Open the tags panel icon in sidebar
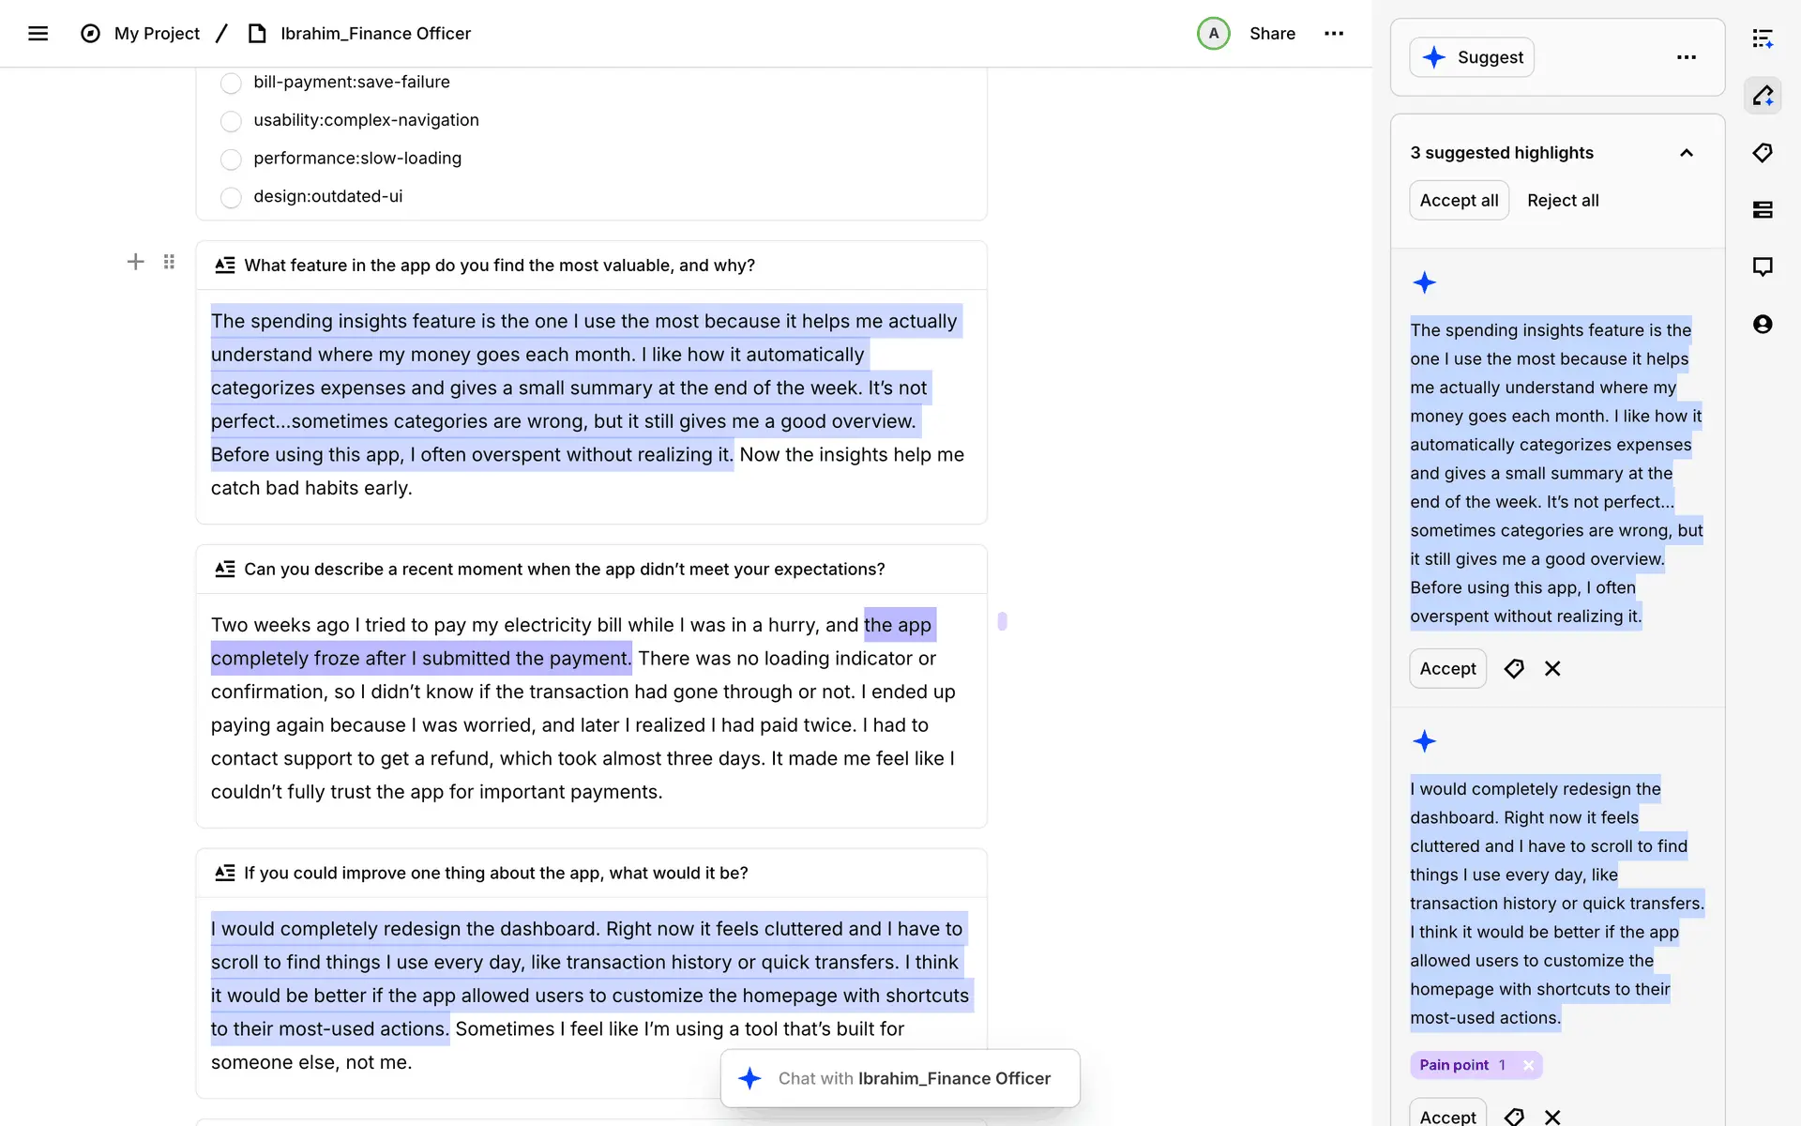The width and height of the screenshot is (1801, 1126). pos(1763,153)
